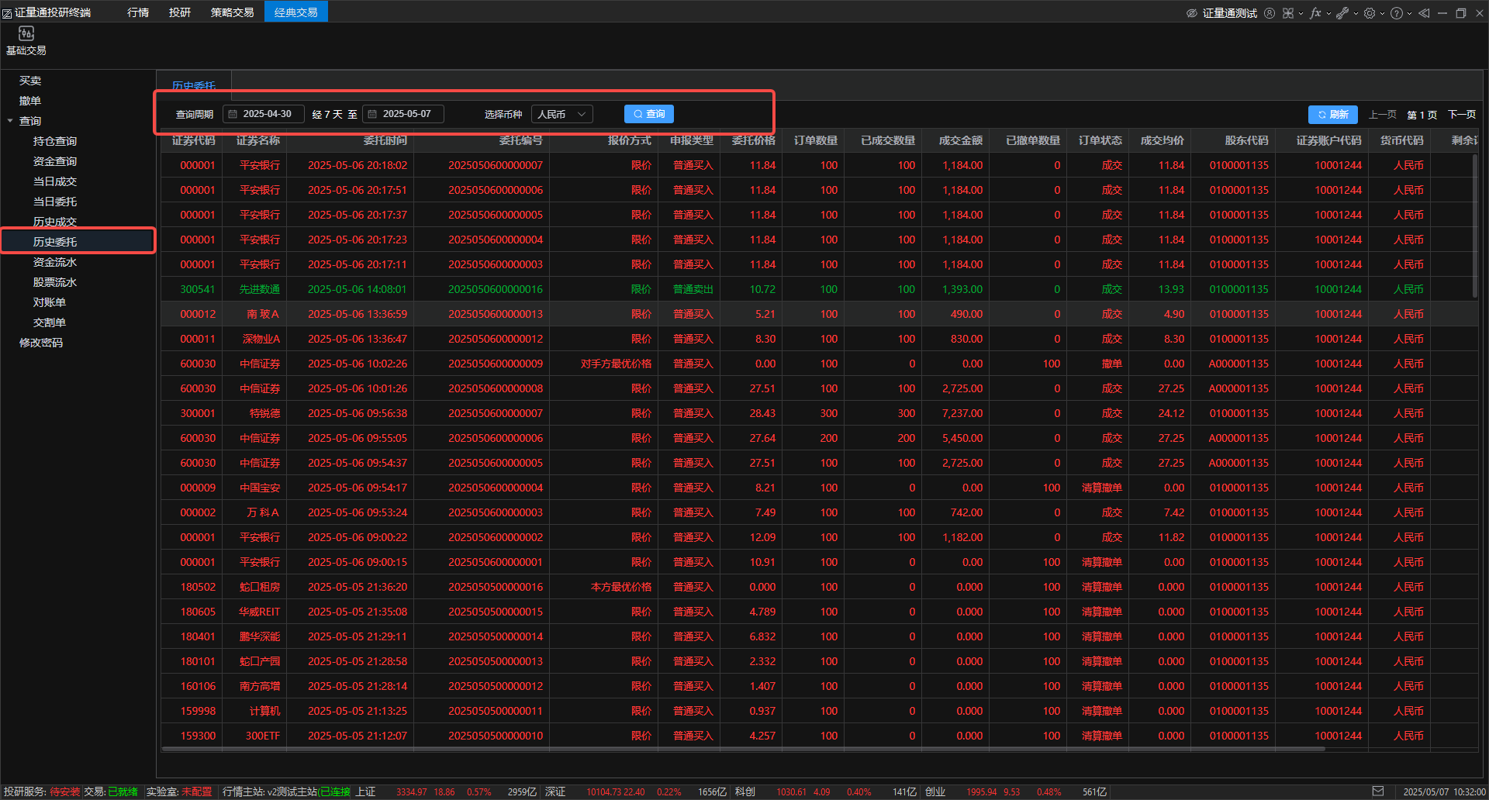Go to 下一页 next page

click(1462, 115)
